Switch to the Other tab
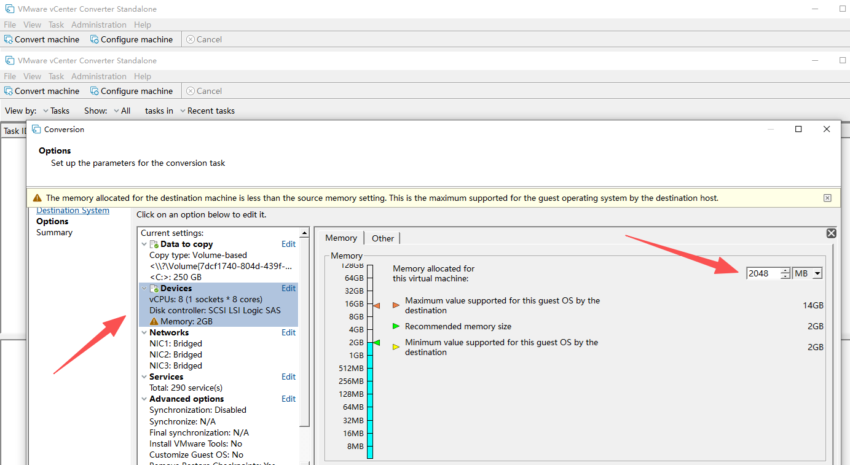 coord(382,238)
